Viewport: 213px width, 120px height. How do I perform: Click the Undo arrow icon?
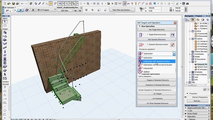tap(22, 4)
